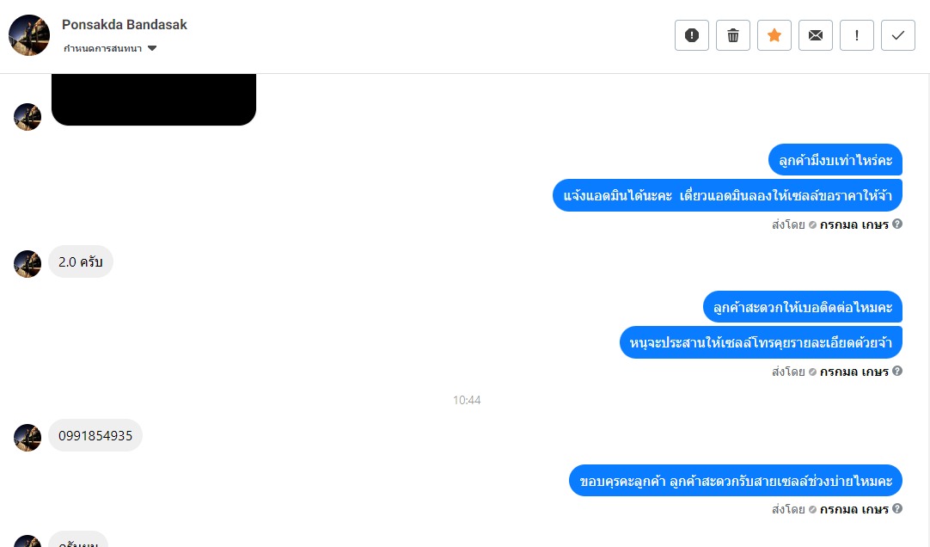
Task: Flag conversation with exclamation mark button
Action: 856,35
